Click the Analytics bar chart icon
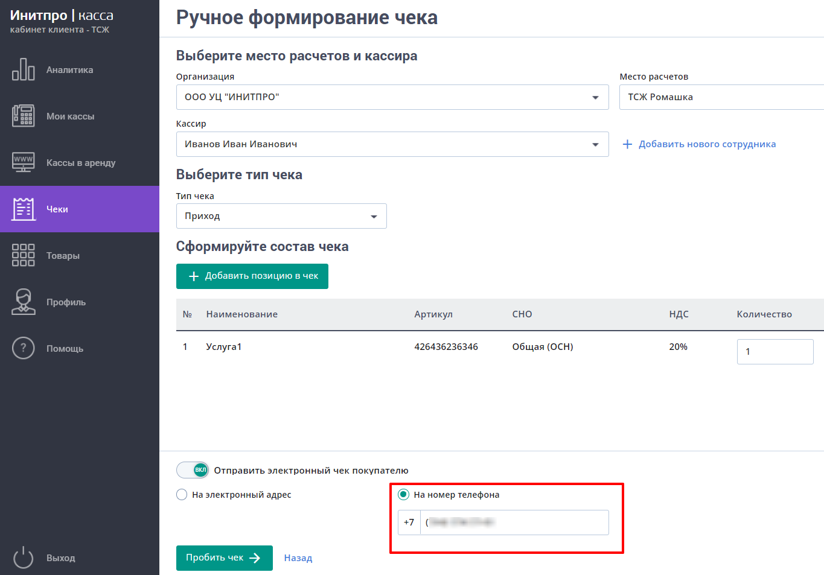The height and width of the screenshot is (575, 824). pyautogui.click(x=24, y=69)
